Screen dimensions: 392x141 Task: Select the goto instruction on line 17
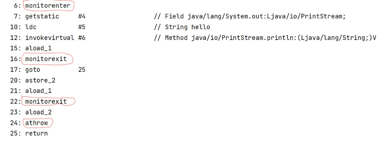point(33,70)
